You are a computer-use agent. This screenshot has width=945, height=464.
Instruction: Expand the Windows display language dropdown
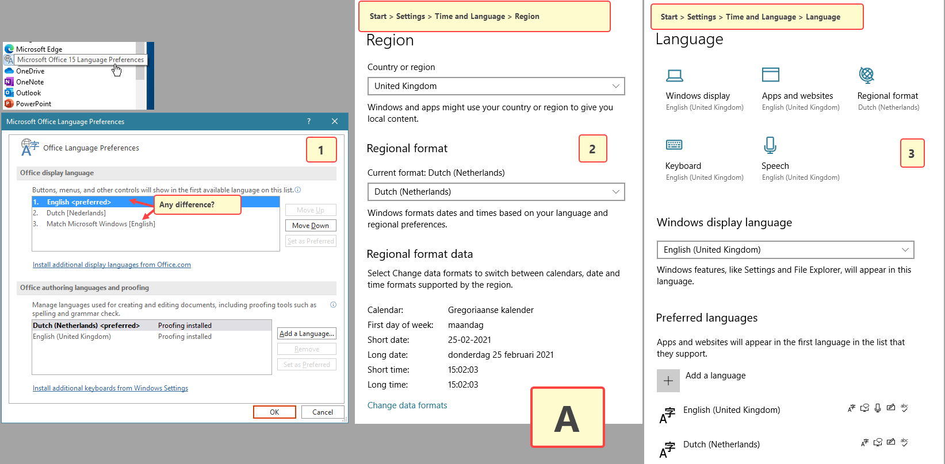coord(785,250)
